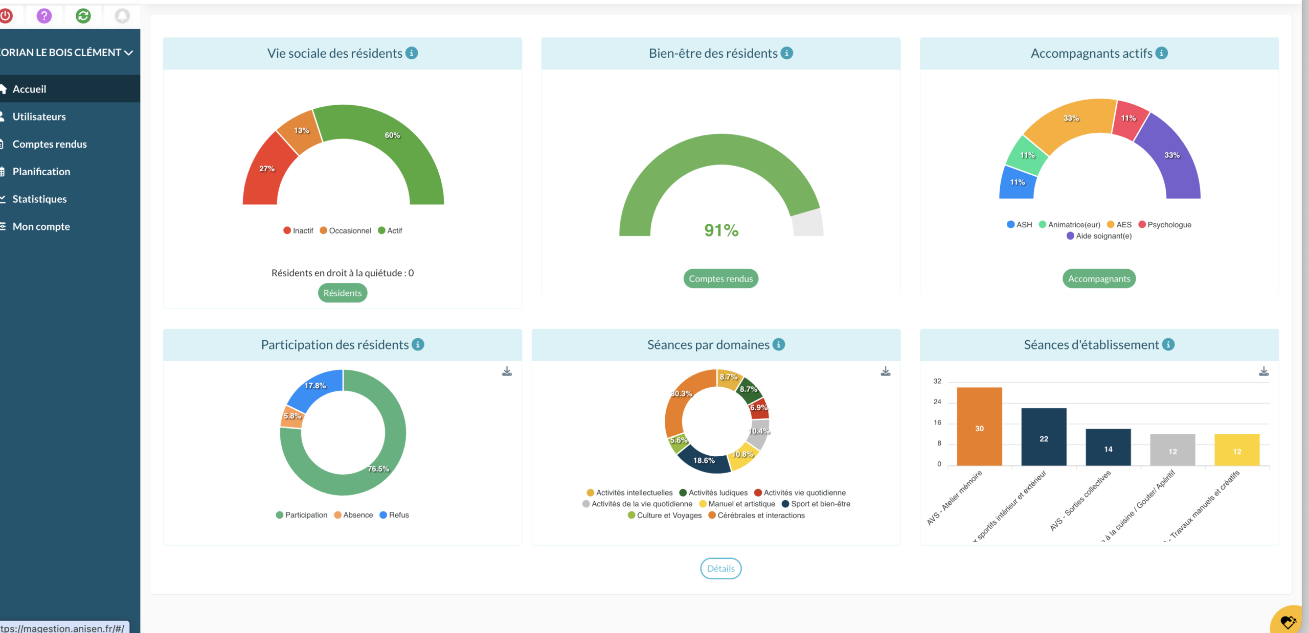Expand the establishment name dropdown chevron
The image size is (1309, 633).
(x=129, y=53)
